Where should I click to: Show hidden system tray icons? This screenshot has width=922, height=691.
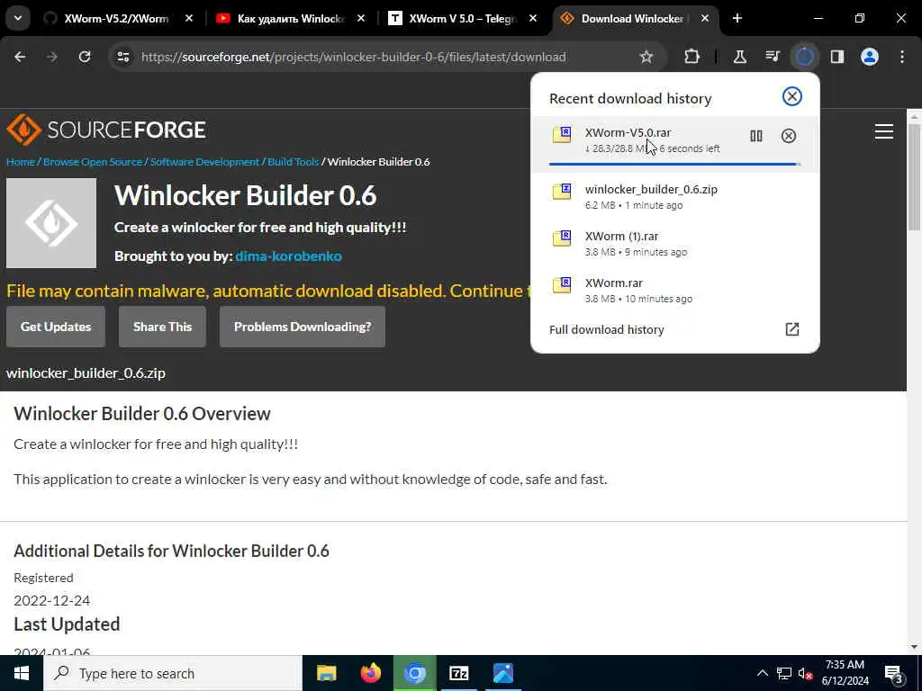(762, 673)
